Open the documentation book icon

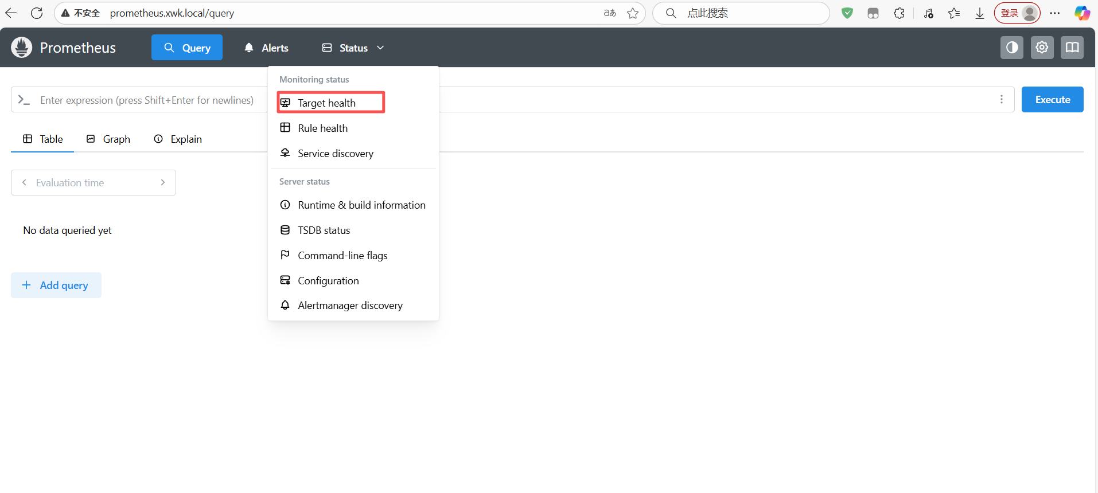[x=1072, y=48]
